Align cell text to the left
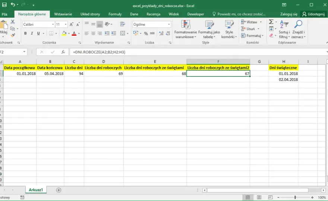This screenshot has width=328, height=201. click(86, 33)
